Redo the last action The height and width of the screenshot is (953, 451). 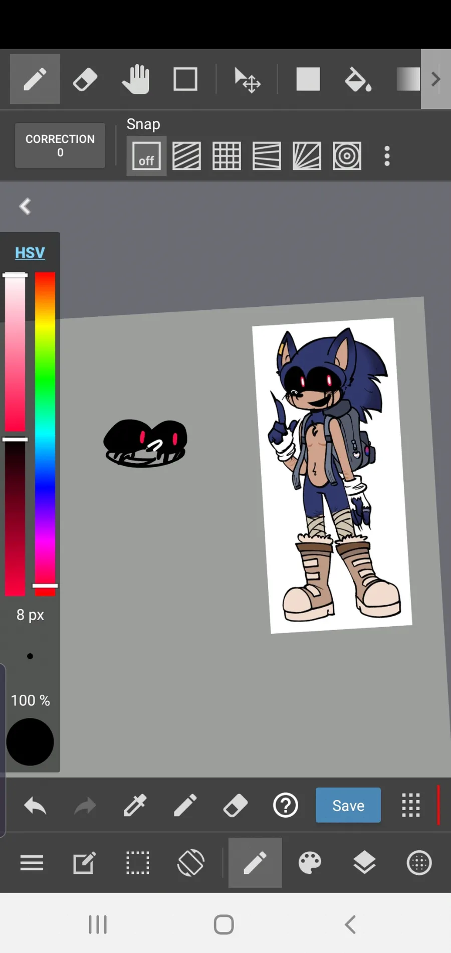pyautogui.click(x=85, y=806)
